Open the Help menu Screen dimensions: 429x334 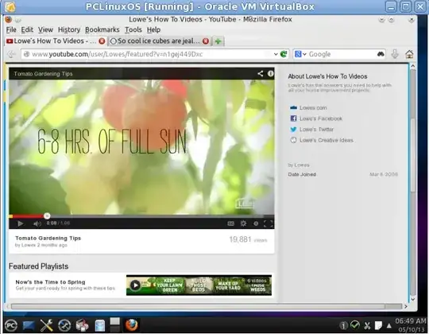[153, 29]
